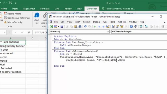Viewport: 167px width, 94px height.
Task: Click the grayed Toolbox icon
Action: click(126, 26)
